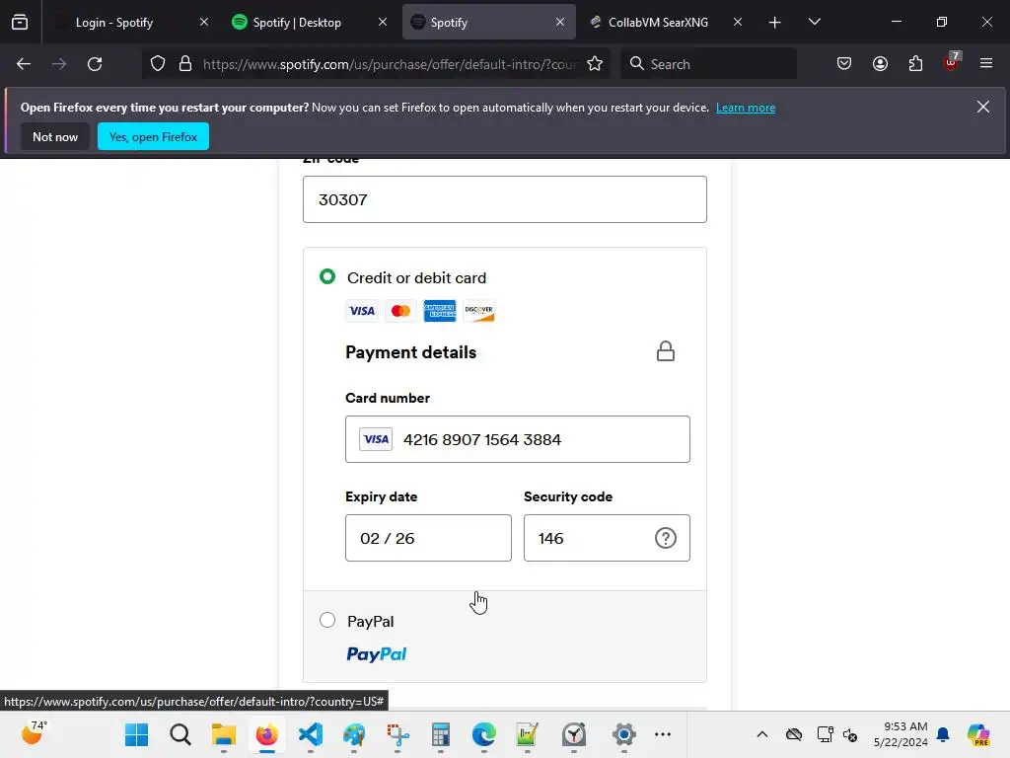Click the security code help question mark

coord(666,538)
